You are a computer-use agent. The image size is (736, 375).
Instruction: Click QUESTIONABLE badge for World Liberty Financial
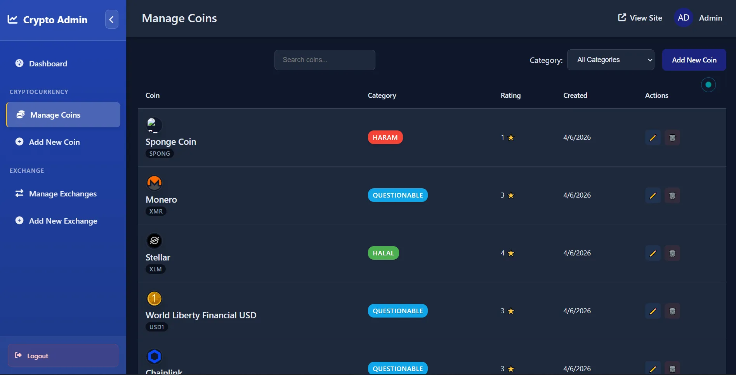pyautogui.click(x=398, y=311)
